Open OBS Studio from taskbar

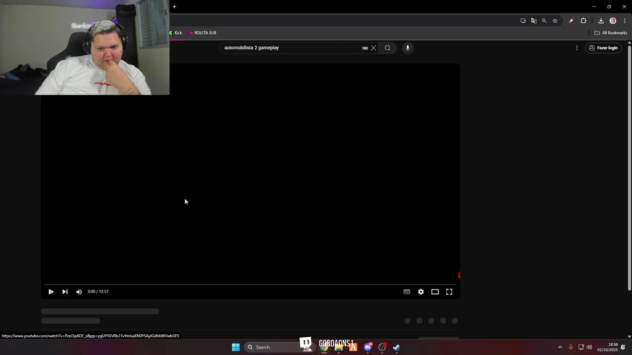pos(382,348)
